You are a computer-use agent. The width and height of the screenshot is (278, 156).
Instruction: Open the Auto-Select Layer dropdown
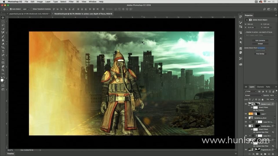point(26,9)
